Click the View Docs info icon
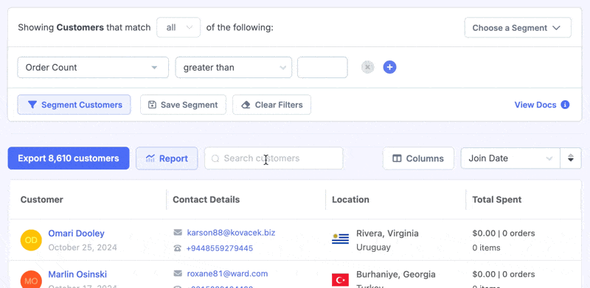590x288 pixels. pyautogui.click(x=565, y=105)
